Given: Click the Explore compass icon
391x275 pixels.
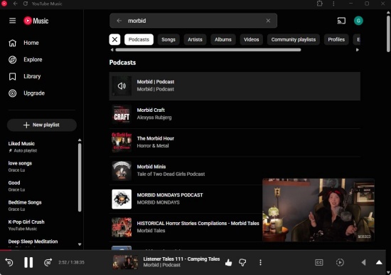Looking at the screenshot, I should point(13,60).
